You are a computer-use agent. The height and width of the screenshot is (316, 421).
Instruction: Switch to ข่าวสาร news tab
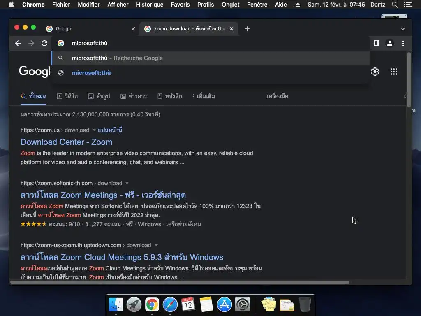[x=134, y=96]
